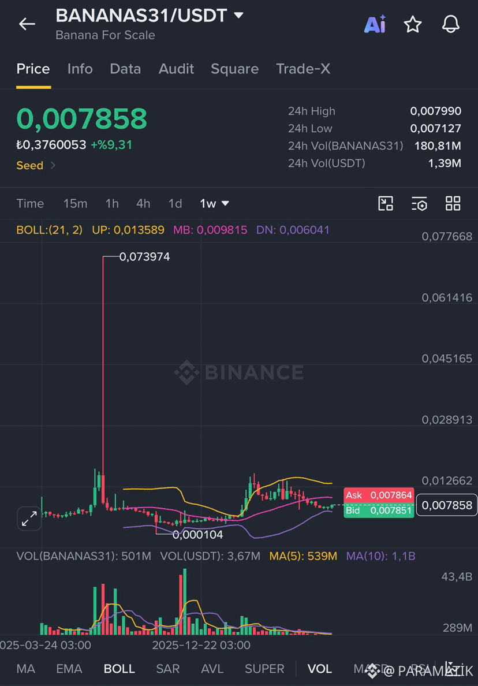This screenshot has height=686, width=478.
Task: Switch to the Square tab
Action: pos(234,69)
